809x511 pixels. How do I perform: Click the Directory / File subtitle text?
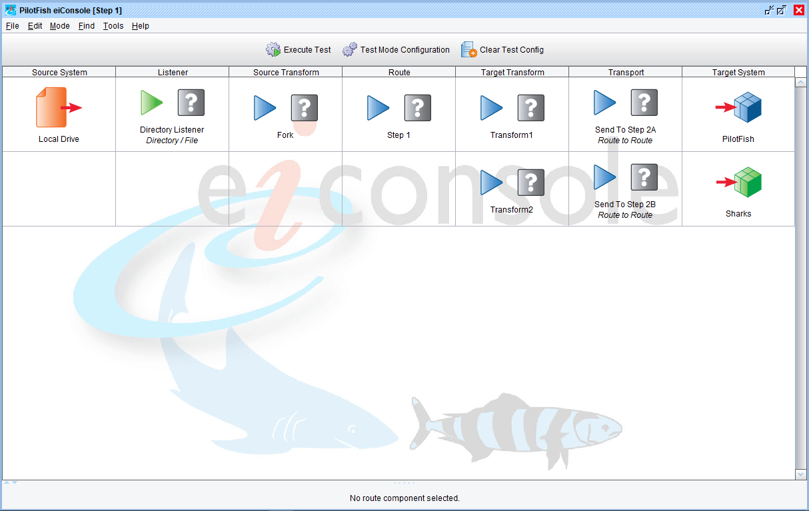coord(172,141)
